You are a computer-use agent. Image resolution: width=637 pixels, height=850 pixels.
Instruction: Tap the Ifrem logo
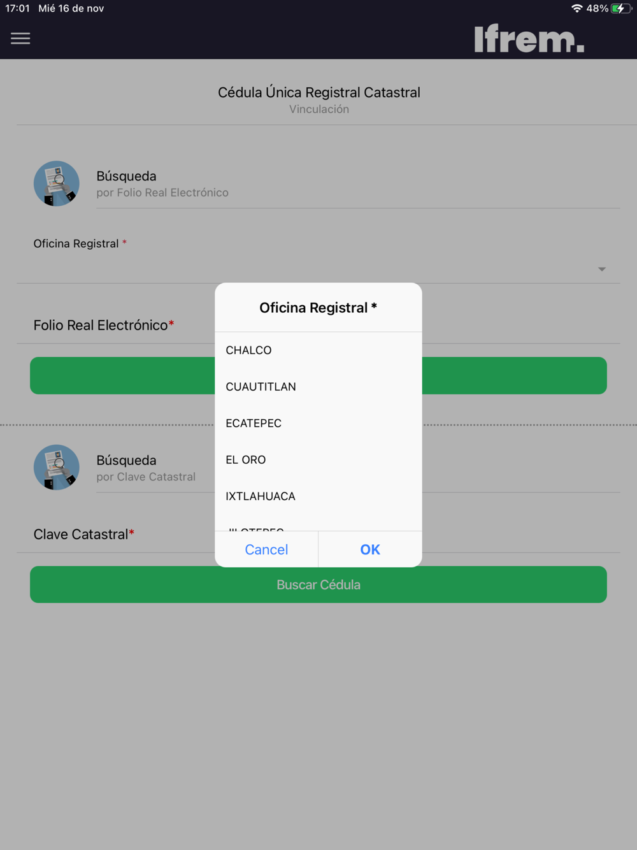(529, 38)
